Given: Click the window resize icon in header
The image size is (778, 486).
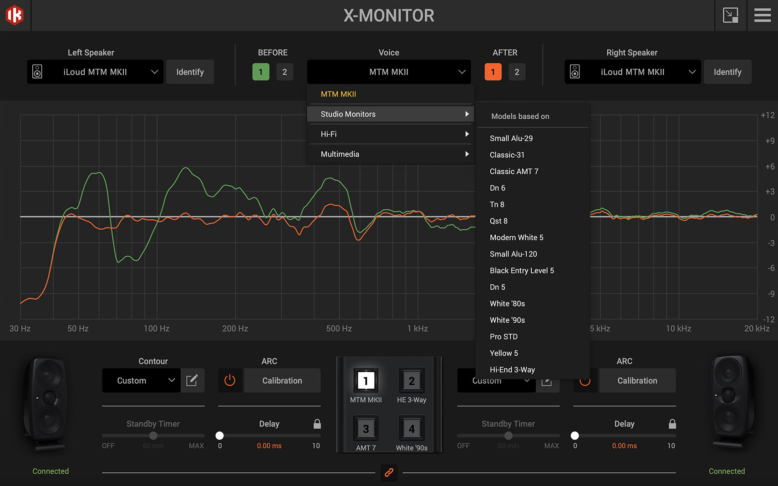Looking at the screenshot, I should click(x=730, y=15).
